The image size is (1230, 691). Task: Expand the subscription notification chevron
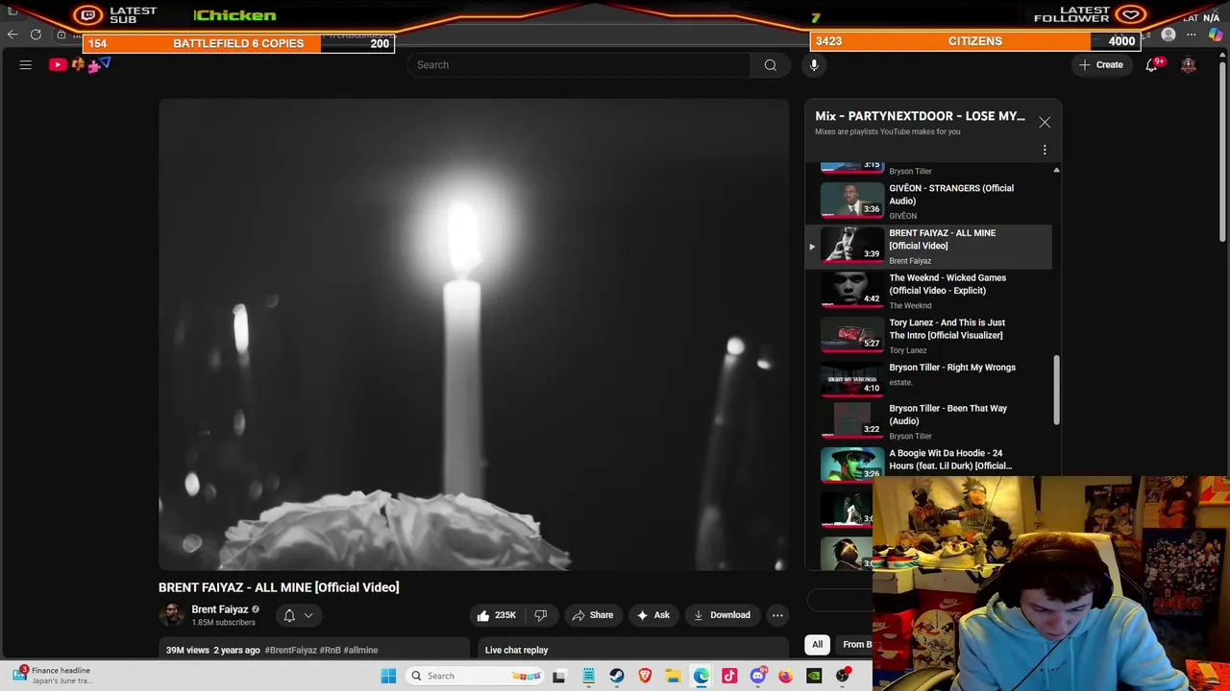[308, 615]
